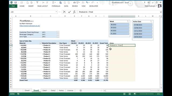The height and width of the screenshot is (96, 172).
Task: Click the Excel application icon in title bar
Action: pos(12,2)
